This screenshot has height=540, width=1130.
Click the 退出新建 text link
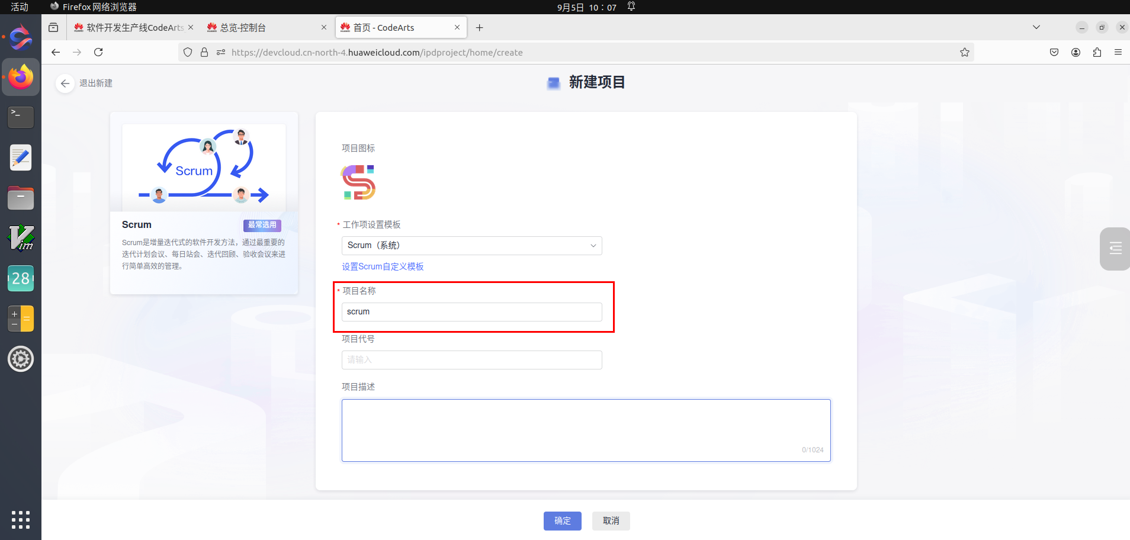(96, 83)
